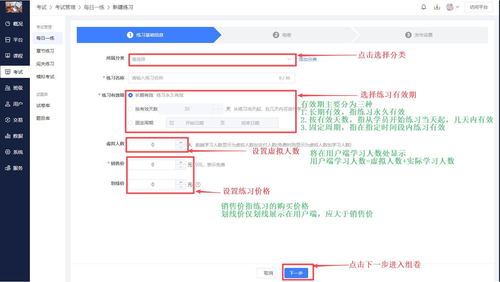Open 章节练习 menu item
This screenshot has height=282, width=500.
pyautogui.click(x=45, y=51)
